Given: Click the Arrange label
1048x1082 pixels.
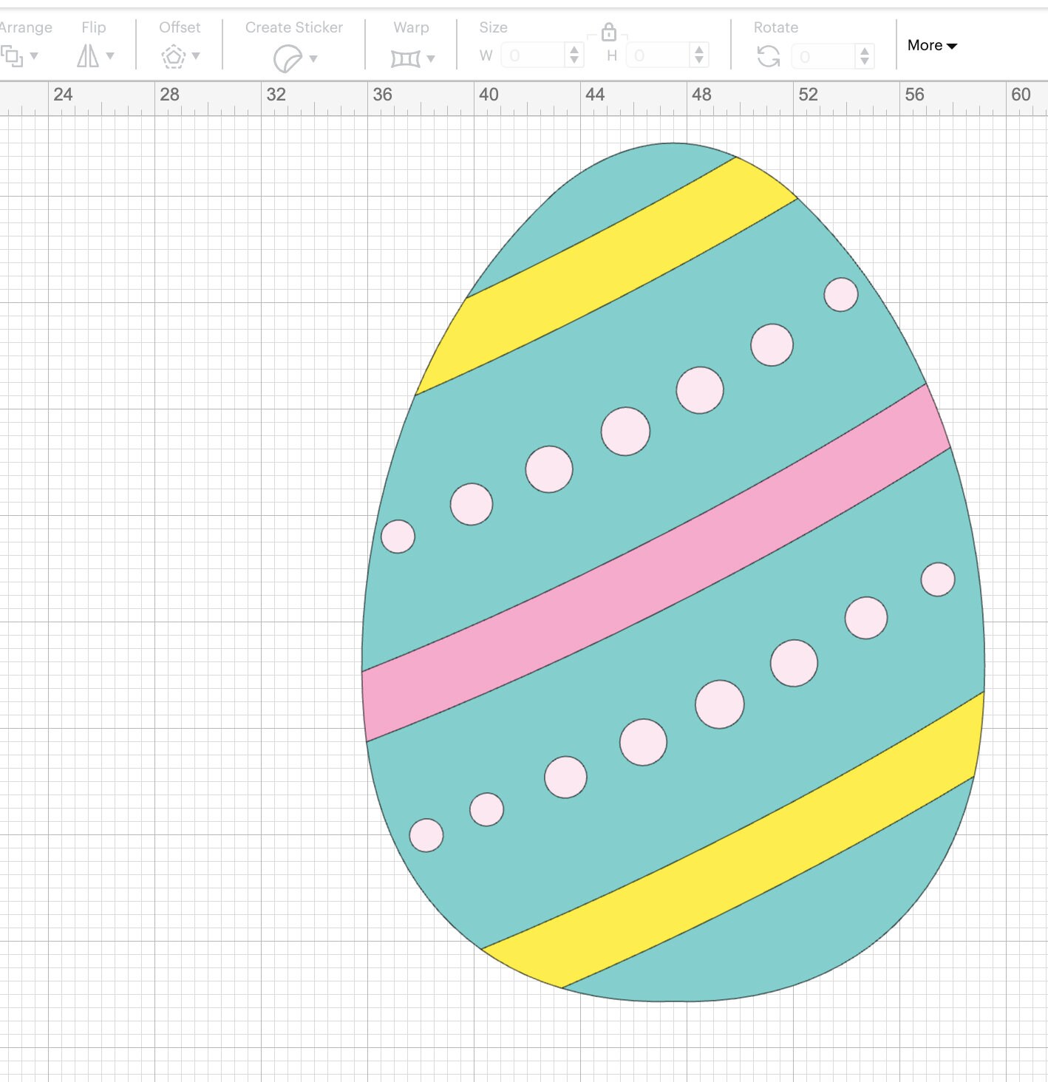Looking at the screenshot, I should (26, 27).
